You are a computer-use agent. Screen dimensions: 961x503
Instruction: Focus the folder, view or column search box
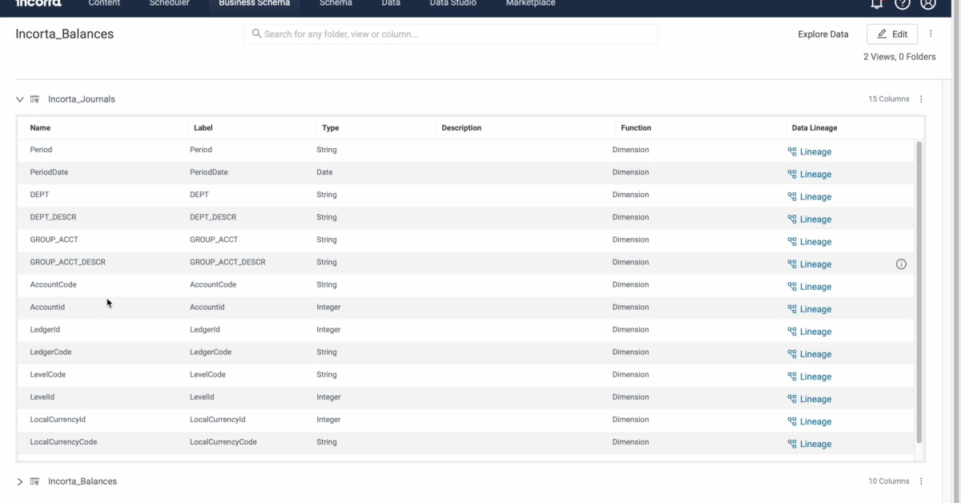[451, 34]
